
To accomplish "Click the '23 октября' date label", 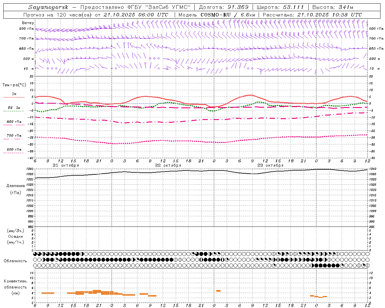I will click(x=270, y=165).
